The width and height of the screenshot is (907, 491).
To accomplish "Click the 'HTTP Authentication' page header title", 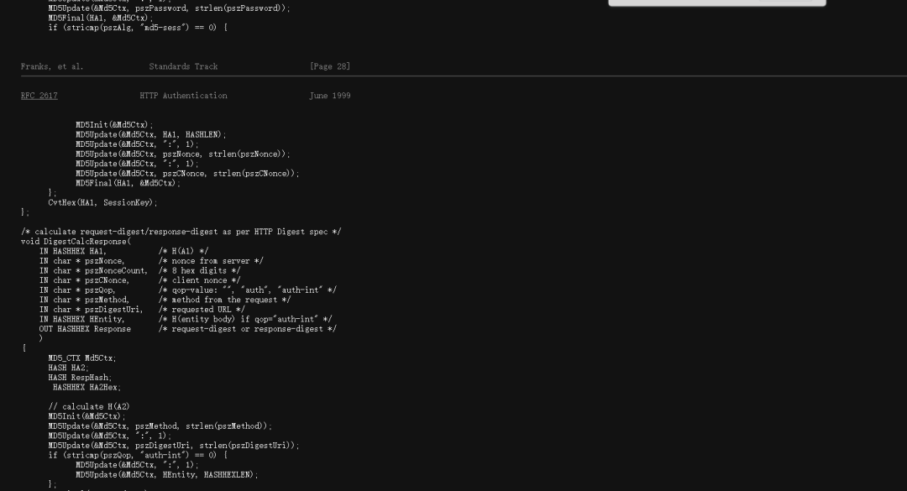I will tap(183, 96).
